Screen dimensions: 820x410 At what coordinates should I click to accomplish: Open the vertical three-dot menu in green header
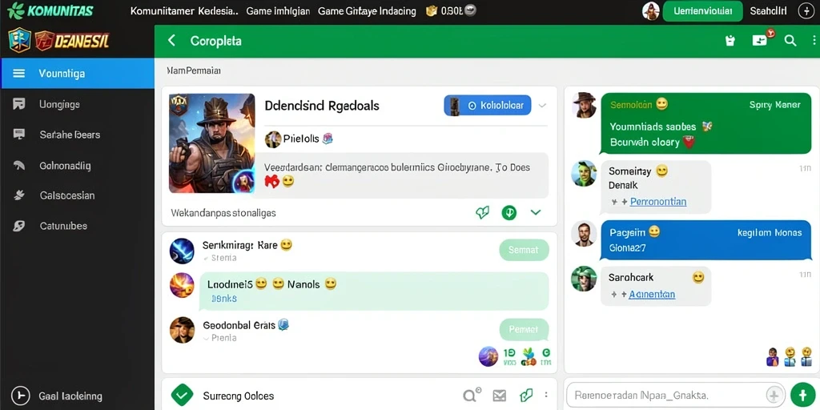pyautogui.click(x=814, y=41)
